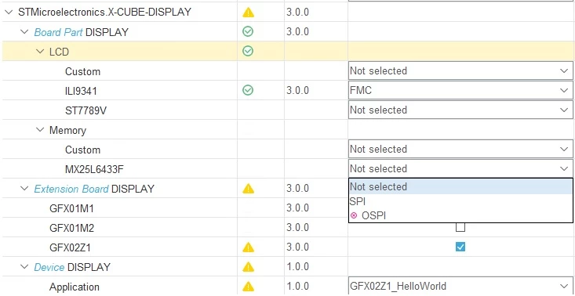Image resolution: width=575 pixels, height=296 pixels.
Task: Choose 'Not selected' in open dropdown list
Action: [x=460, y=186]
